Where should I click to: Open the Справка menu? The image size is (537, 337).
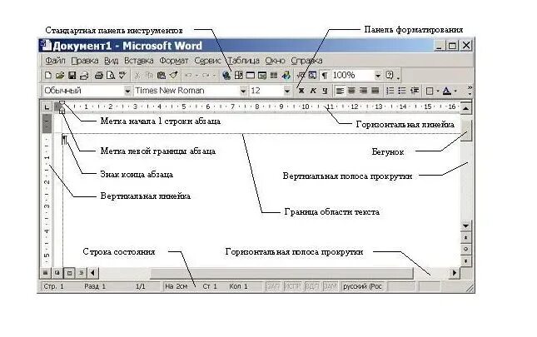coord(306,61)
